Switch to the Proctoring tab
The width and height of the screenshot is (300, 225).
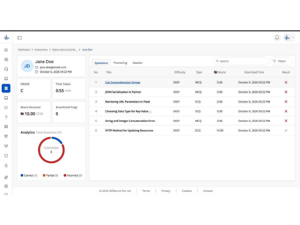pyautogui.click(x=120, y=63)
